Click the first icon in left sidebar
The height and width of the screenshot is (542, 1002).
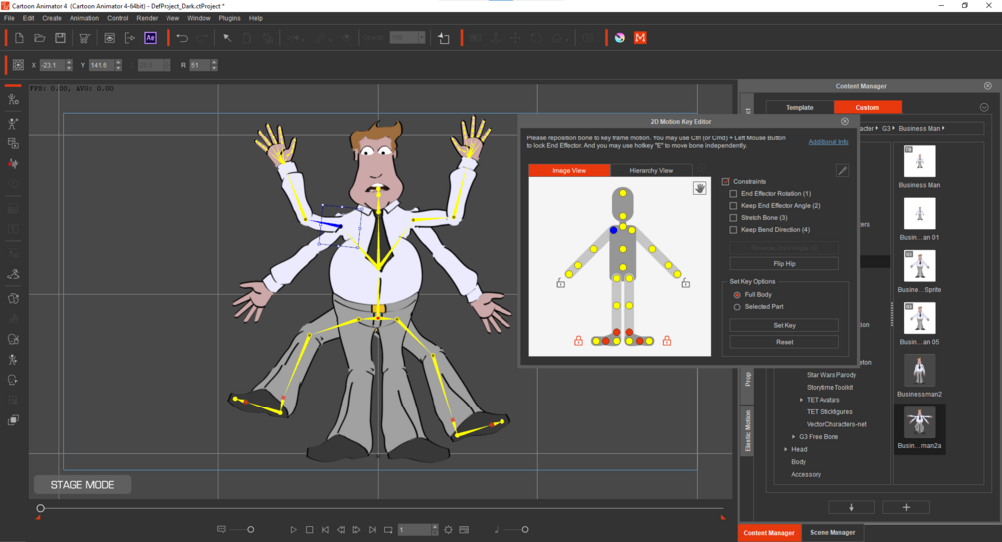tap(13, 99)
